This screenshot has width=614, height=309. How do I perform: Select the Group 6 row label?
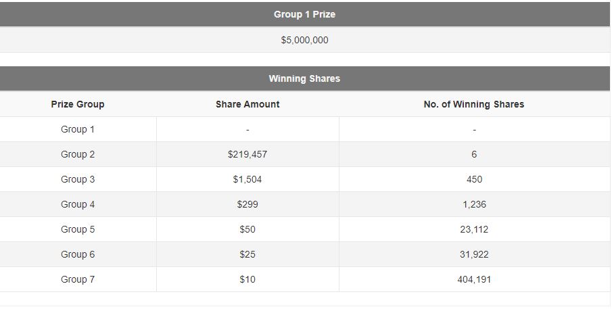[x=78, y=254]
